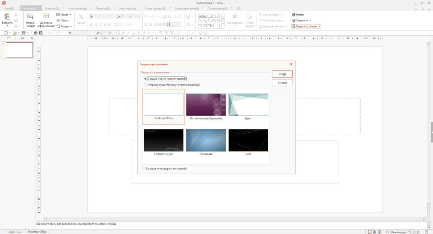Click the open folder icon in quick toolbar
Image resolution: width=433 pixels, height=234 pixels.
pyautogui.click(x=14, y=33)
